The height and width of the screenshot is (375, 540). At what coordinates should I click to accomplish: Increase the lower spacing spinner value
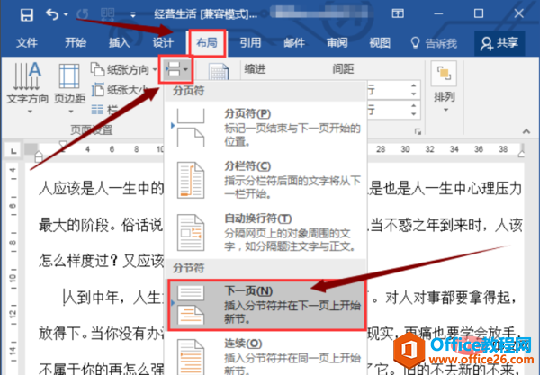[x=414, y=105]
